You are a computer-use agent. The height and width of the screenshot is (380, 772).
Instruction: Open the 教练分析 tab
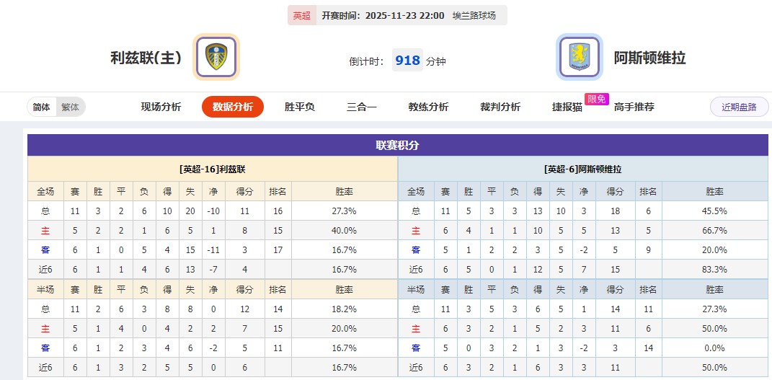point(428,107)
